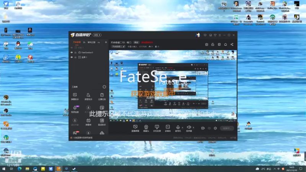Open the 视频连麦 tool
The image size is (306, 172).
(x=75, y=109)
